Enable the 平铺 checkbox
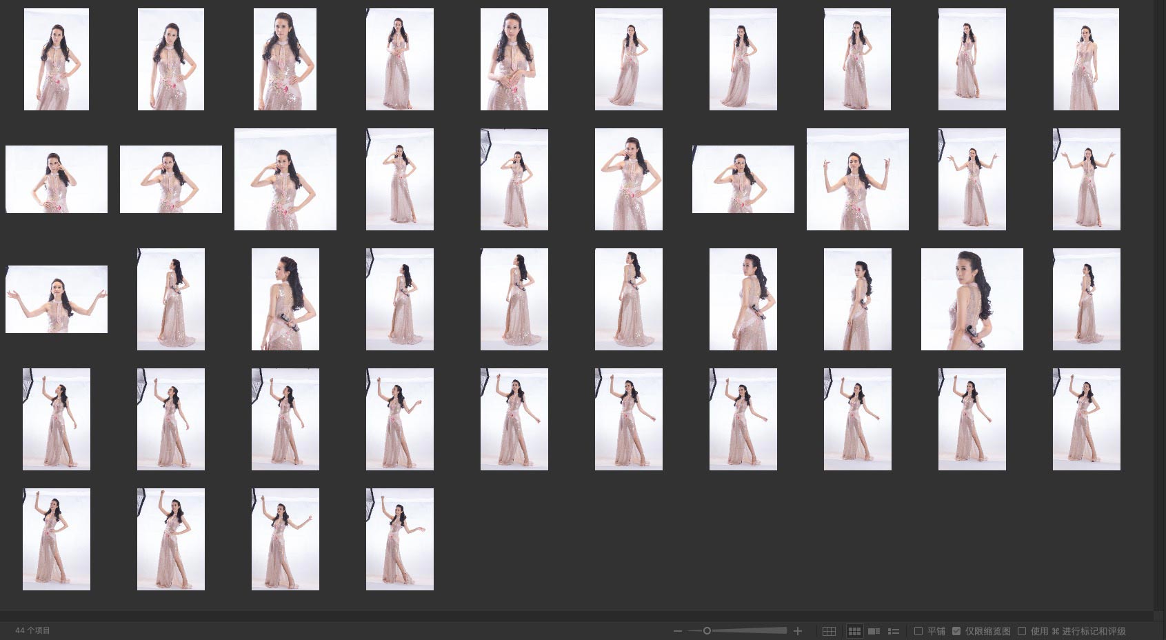1166x640 pixels. (918, 631)
